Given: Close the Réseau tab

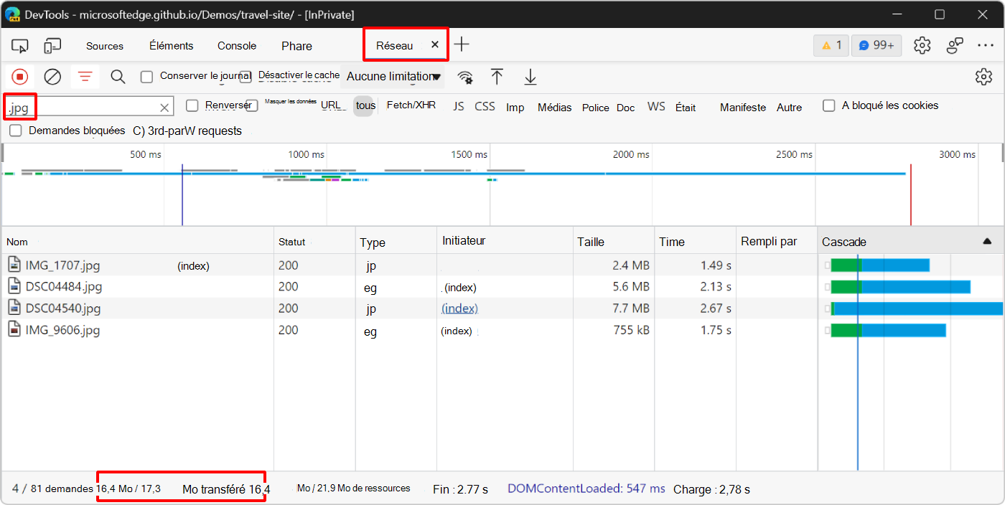Looking at the screenshot, I should [x=434, y=44].
